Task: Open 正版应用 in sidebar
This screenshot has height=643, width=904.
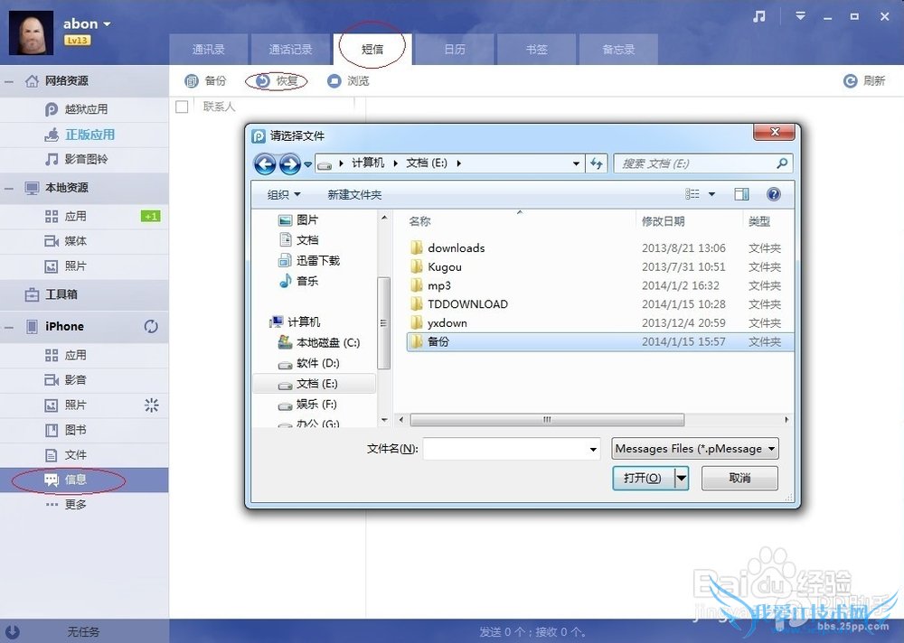Action: [84, 135]
